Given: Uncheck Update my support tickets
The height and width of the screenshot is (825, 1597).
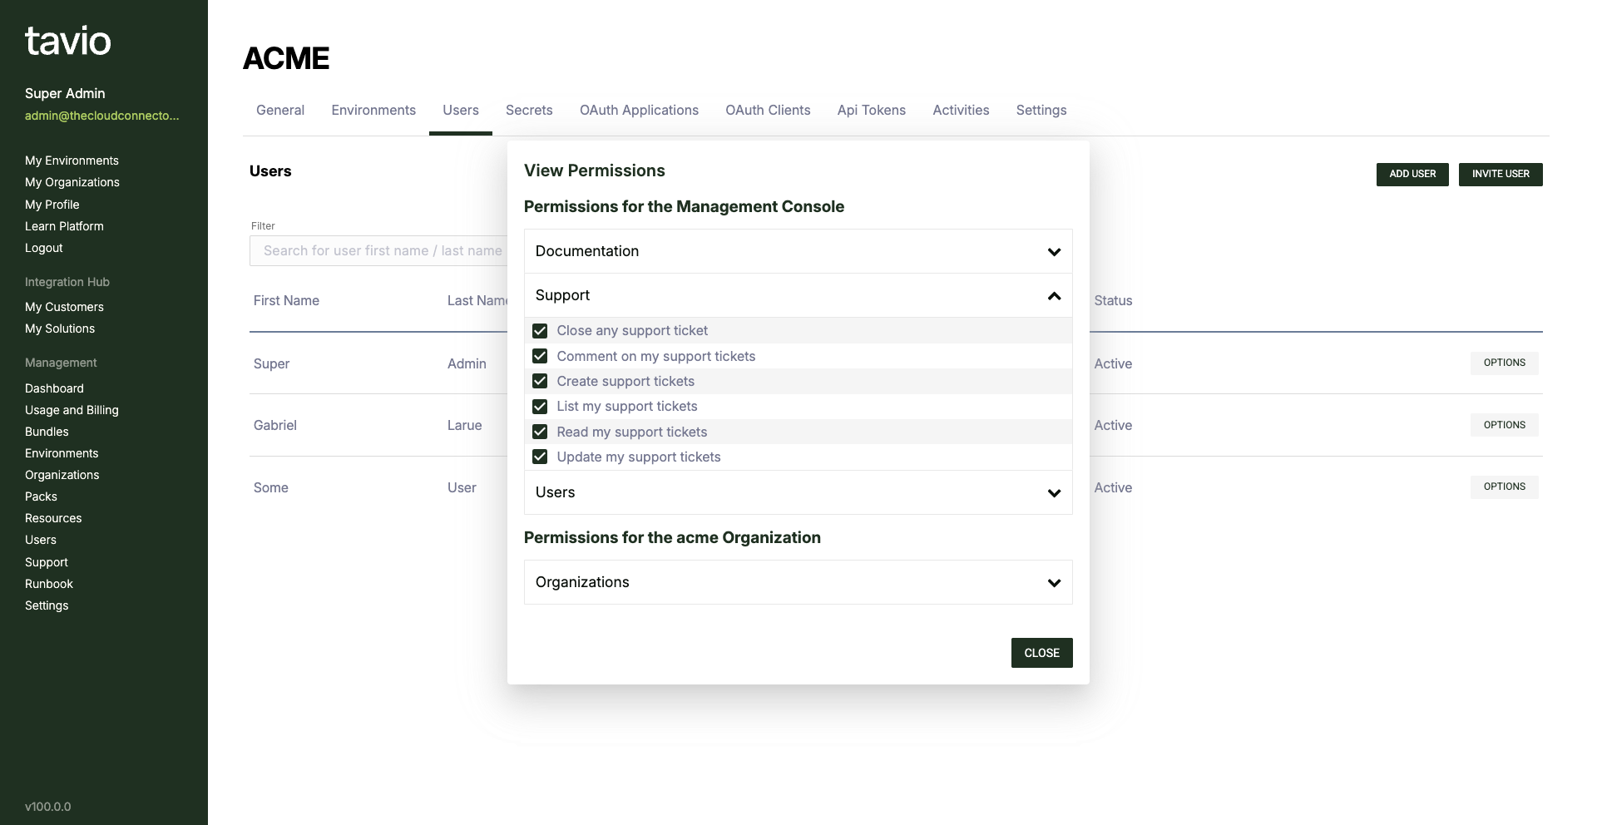Looking at the screenshot, I should click(x=540, y=457).
